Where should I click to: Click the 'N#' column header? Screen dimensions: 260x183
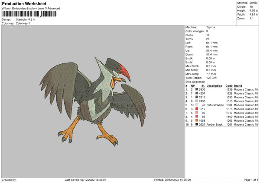coord(193,86)
